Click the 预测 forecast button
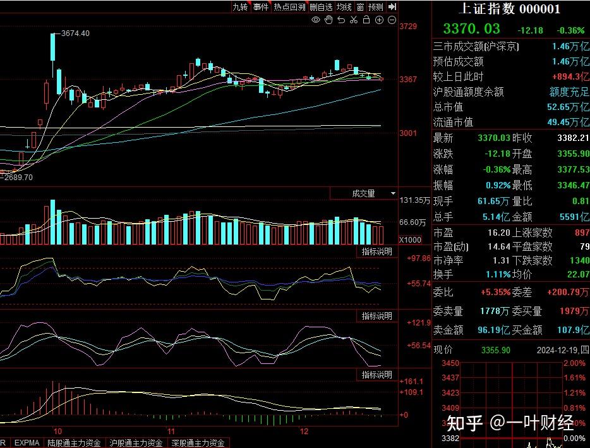590x448 pixels. pyautogui.click(x=376, y=7)
